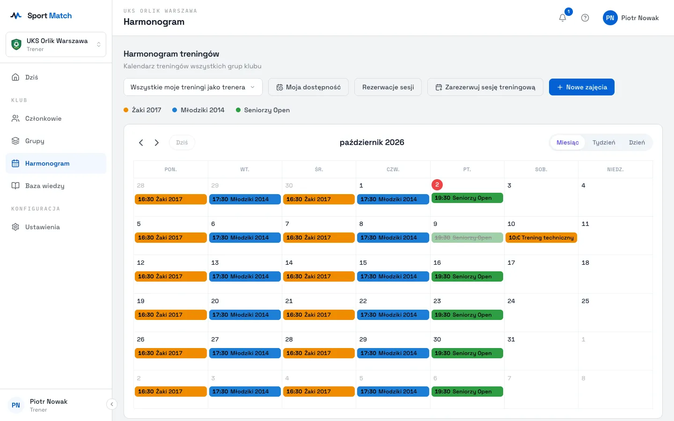
Task: Open the UKS Orlik Warszawa club switcher
Action: pos(56,44)
